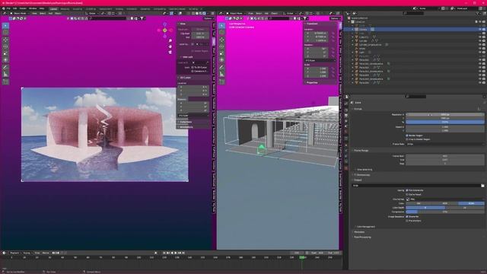
Task: Open the Window menu
Action: pos(33,8)
